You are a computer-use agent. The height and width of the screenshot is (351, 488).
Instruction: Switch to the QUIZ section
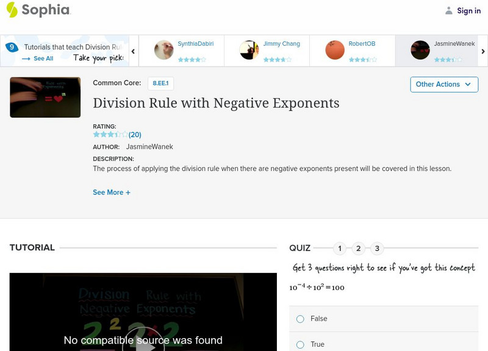tap(298, 248)
